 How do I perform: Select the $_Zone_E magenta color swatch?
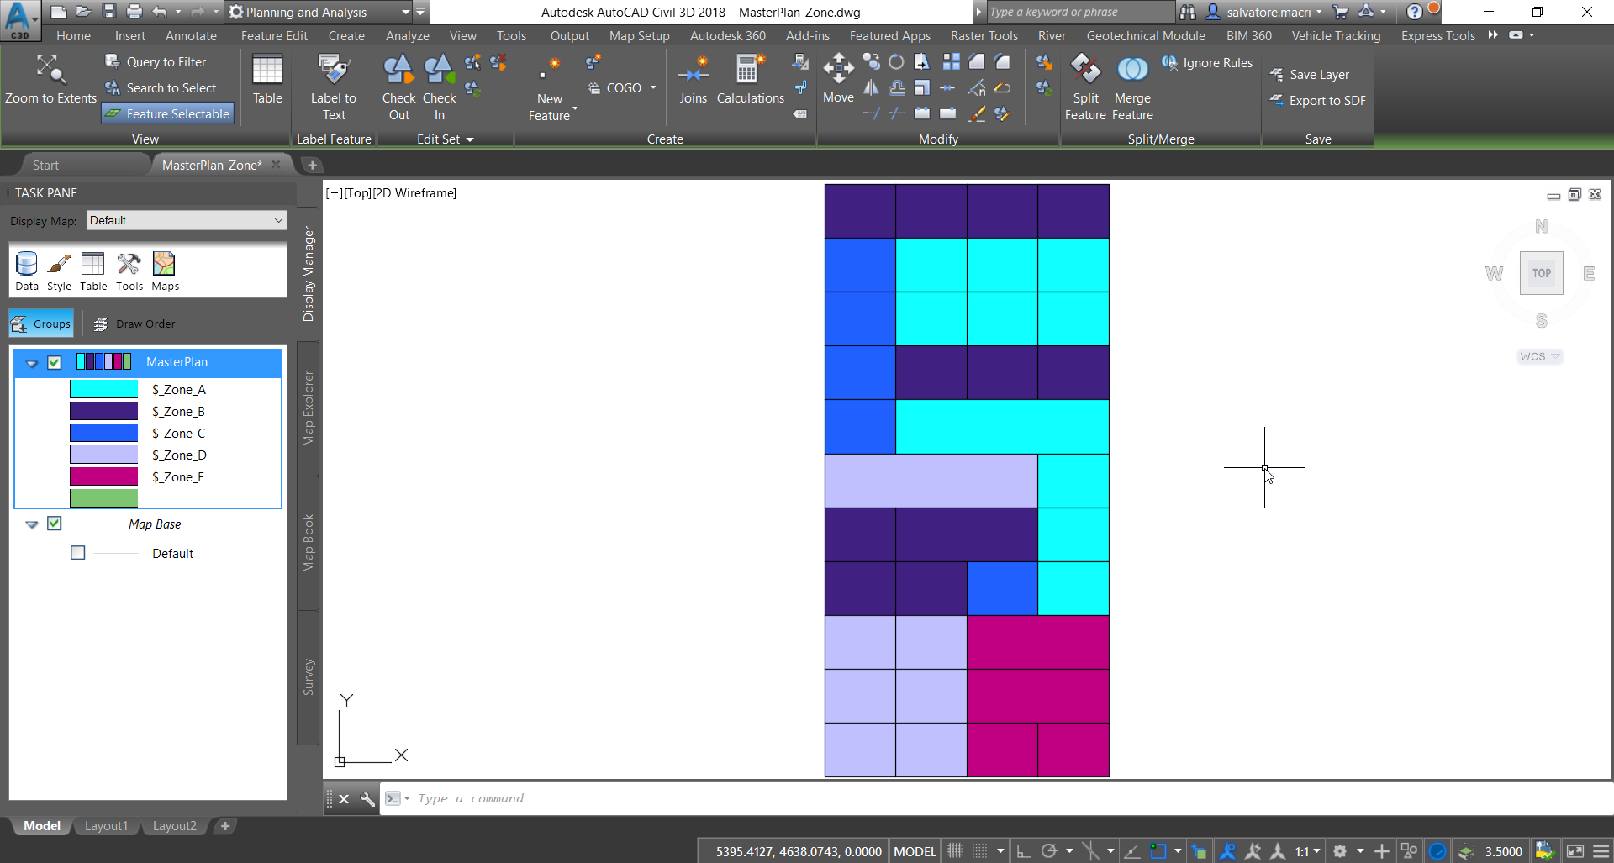point(103,476)
